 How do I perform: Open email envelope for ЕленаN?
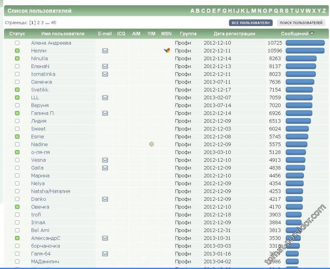click(x=105, y=66)
